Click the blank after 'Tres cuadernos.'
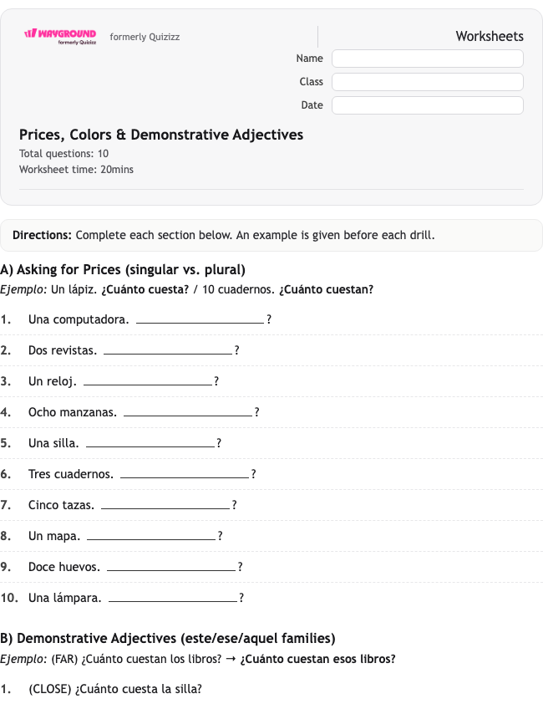The width and height of the screenshot is (543, 704). pyautogui.click(x=185, y=475)
